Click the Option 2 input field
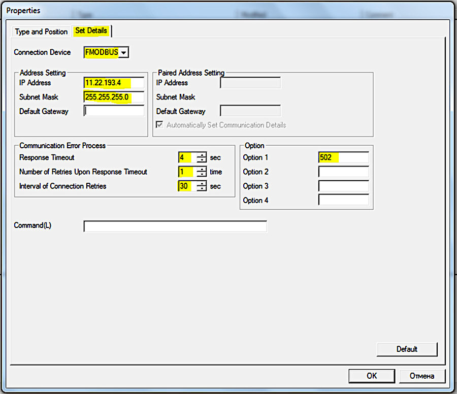Viewport: 457px width, 394px height. point(344,172)
